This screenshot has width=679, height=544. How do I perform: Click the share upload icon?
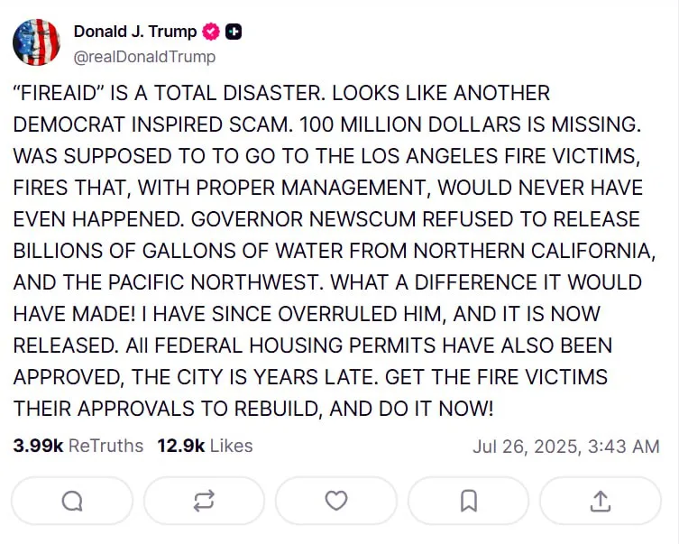click(600, 501)
